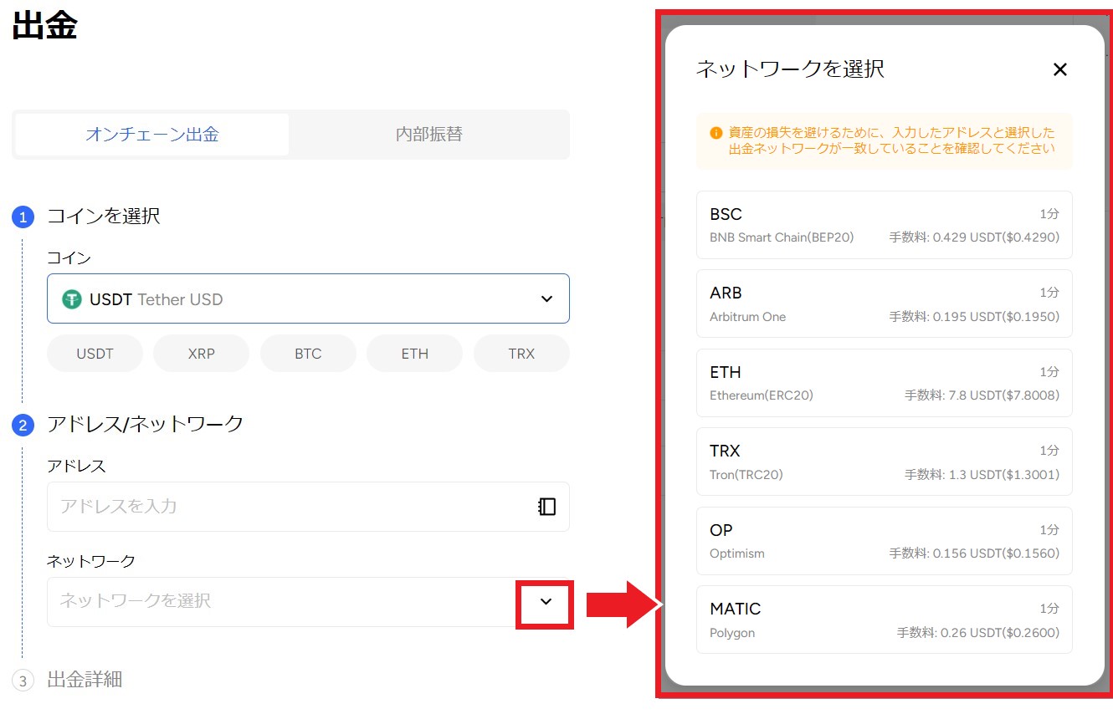
Task: Choose the ARB Arbitrum One network
Action: tap(885, 303)
